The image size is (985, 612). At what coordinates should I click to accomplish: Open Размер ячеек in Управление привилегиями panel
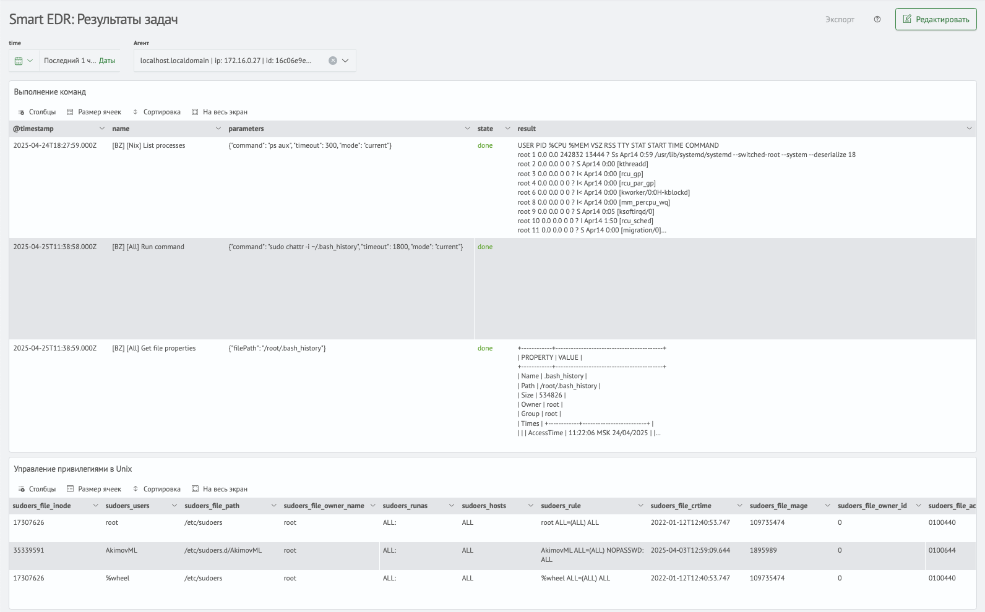[94, 489]
